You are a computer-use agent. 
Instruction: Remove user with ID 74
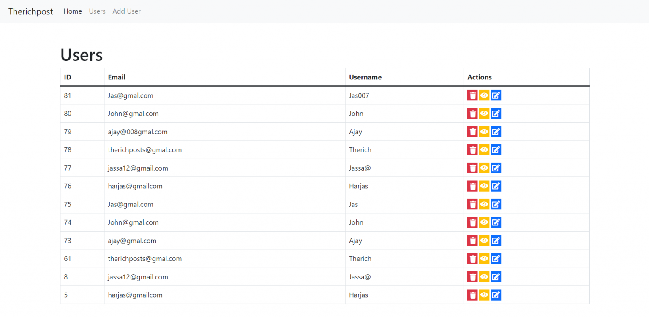click(x=472, y=222)
